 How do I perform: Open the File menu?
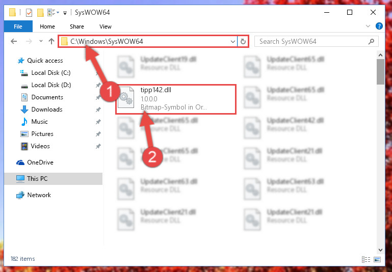[x=18, y=26]
